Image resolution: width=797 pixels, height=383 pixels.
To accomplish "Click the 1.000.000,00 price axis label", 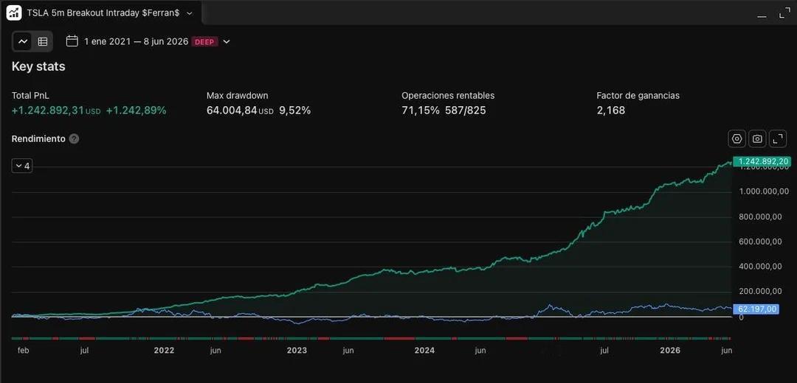I will coord(764,191).
